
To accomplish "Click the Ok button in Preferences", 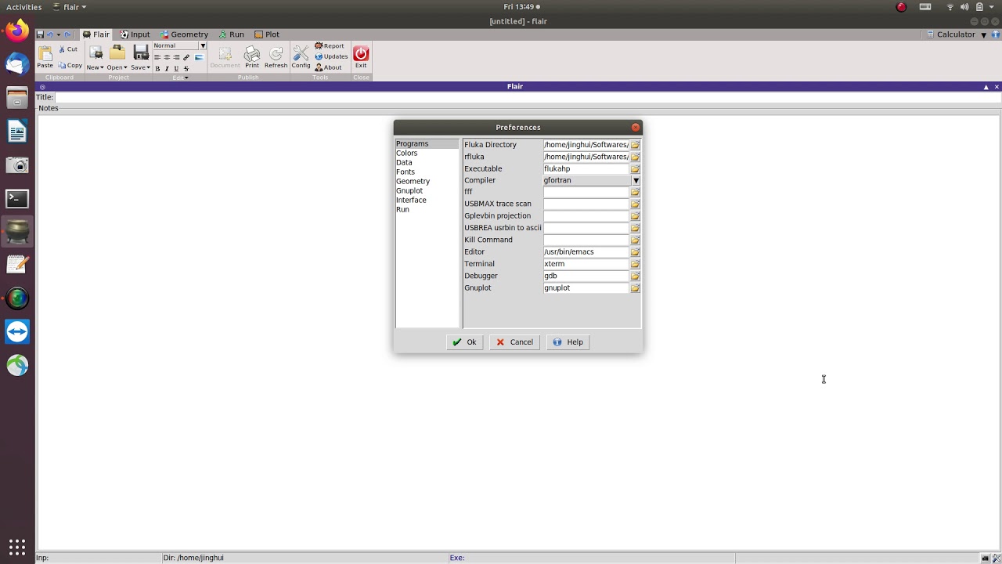I will [464, 342].
